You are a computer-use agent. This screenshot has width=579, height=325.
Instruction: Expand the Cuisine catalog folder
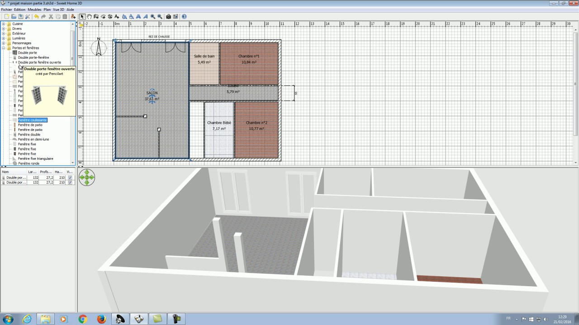4,24
